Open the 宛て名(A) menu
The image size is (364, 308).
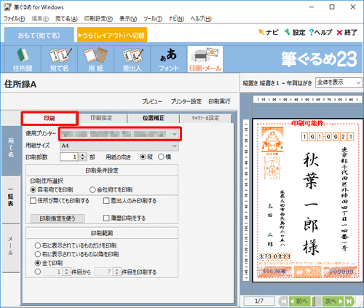(x=66, y=19)
